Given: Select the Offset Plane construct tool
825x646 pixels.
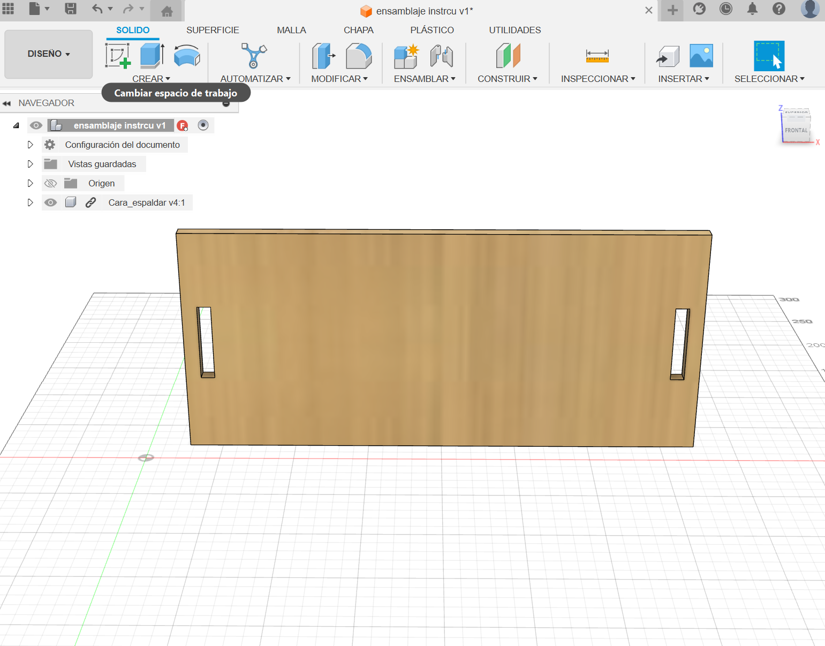Looking at the screenshot, I should [x=508, y=56].
